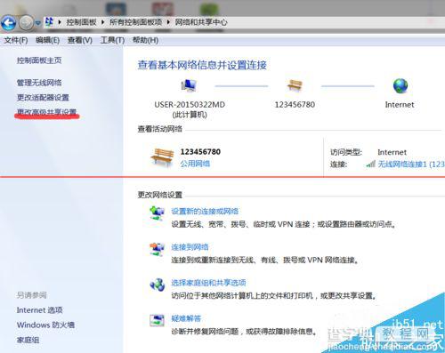Click 公用网络 network type link

(195, 164)
